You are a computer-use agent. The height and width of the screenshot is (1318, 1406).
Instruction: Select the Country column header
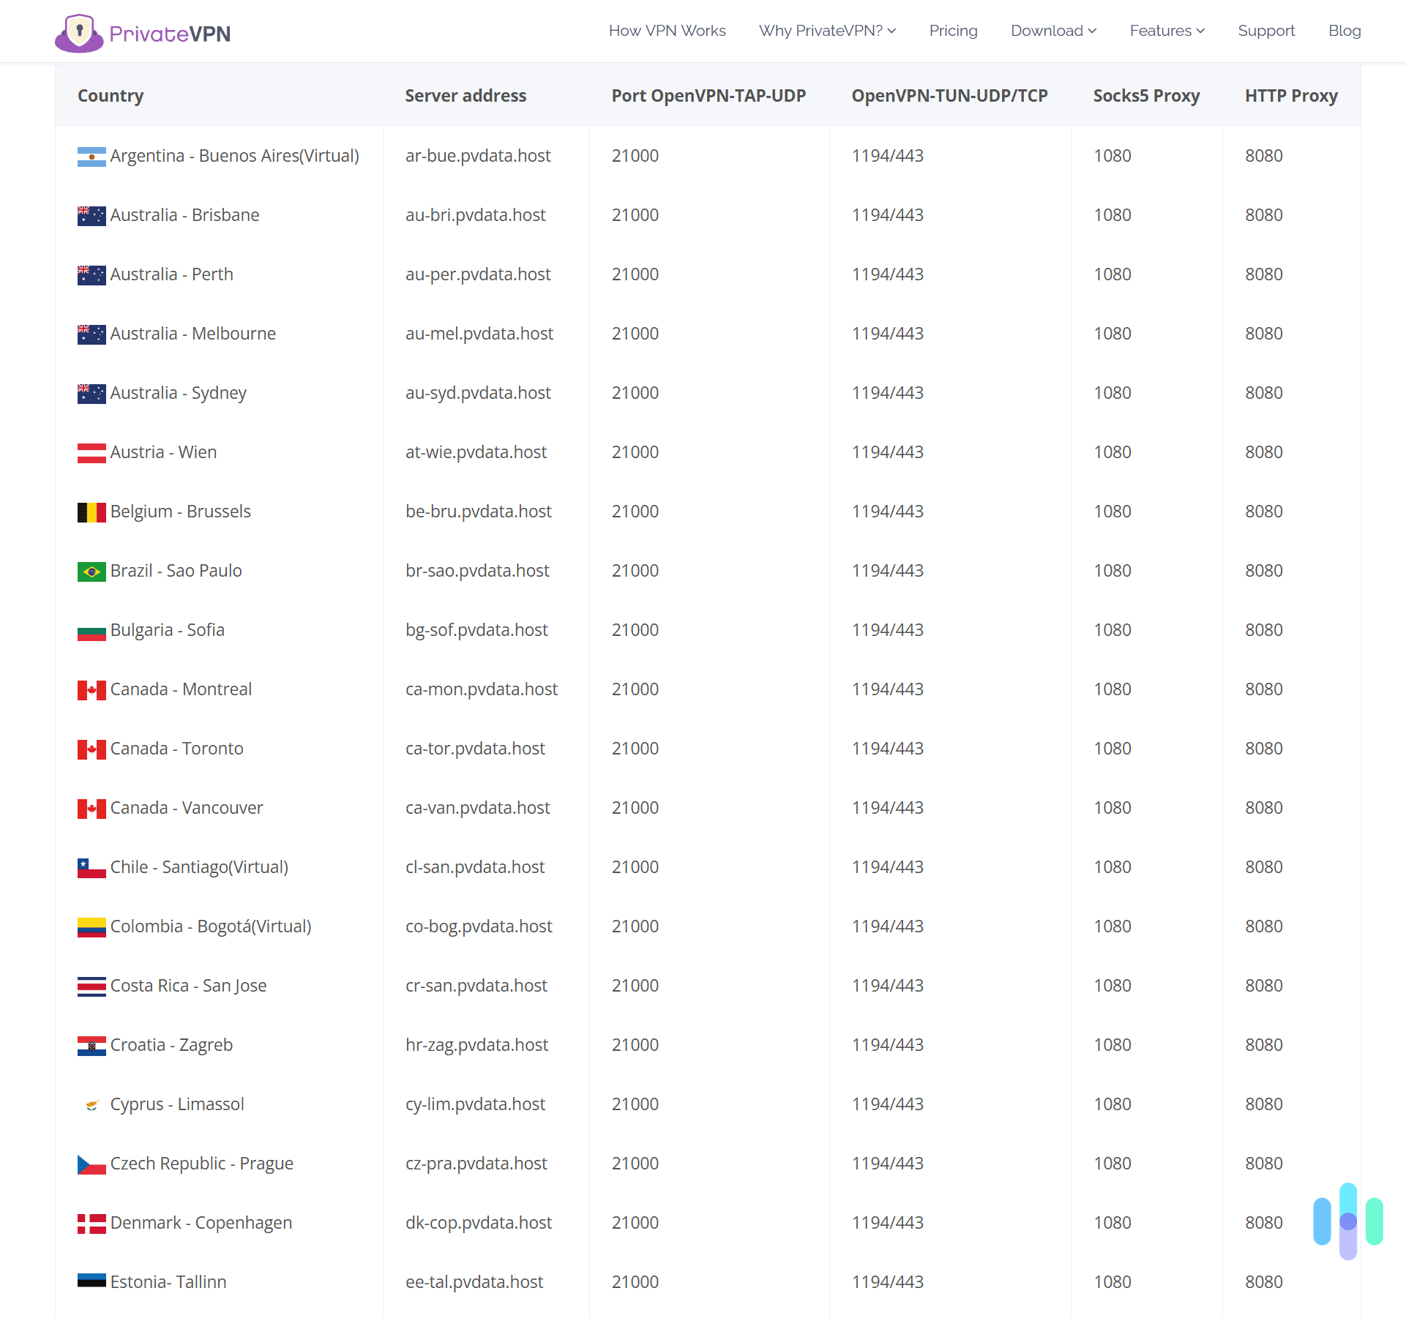coord(110,95)
